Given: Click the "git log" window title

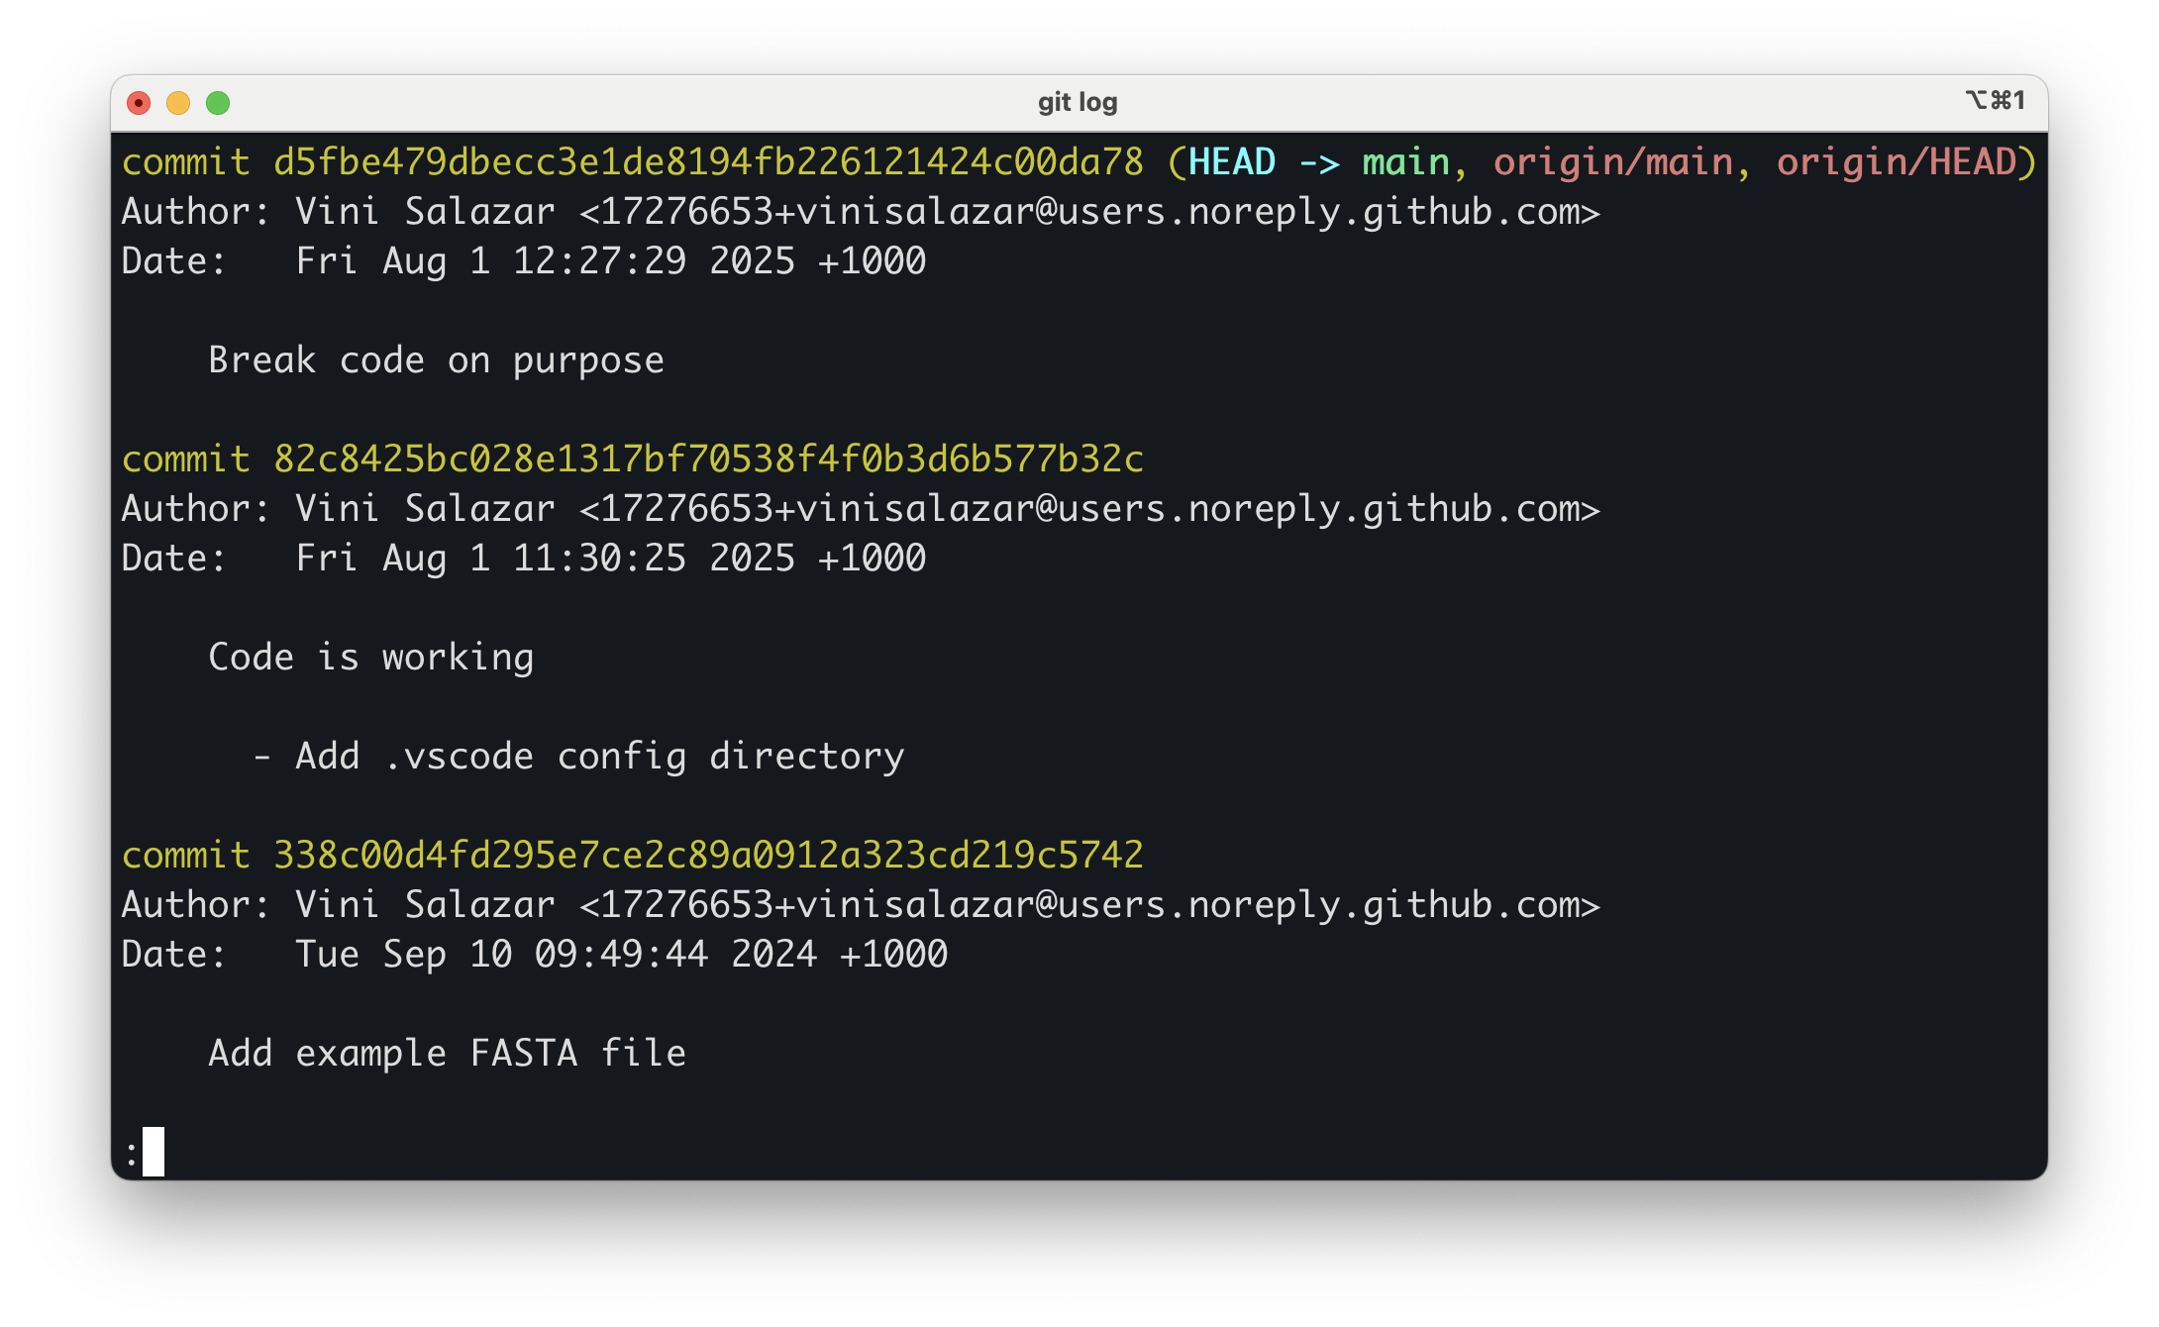Looking at the screenshot, I should tap(1078, 102).
